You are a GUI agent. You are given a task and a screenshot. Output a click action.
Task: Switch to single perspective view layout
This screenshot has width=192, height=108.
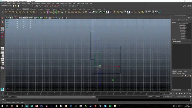click(x=2, y=49)
